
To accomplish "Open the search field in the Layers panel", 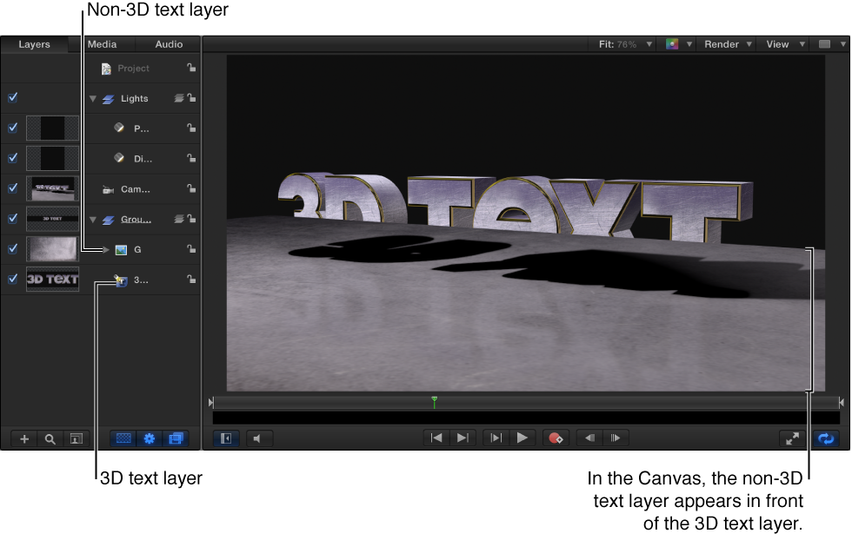I will pos(50,438).
